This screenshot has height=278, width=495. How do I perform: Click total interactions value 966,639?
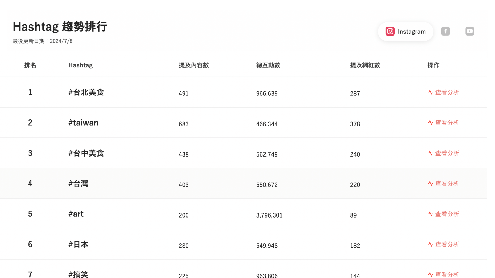267,93
